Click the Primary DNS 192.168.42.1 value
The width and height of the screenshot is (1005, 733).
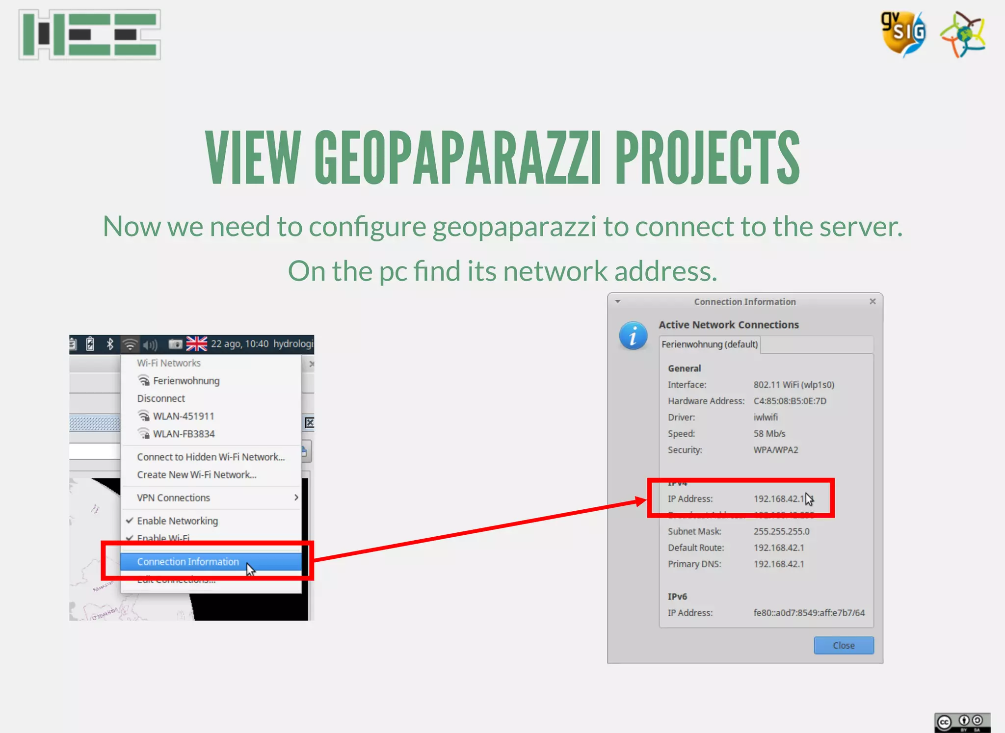tap(779, 564)
